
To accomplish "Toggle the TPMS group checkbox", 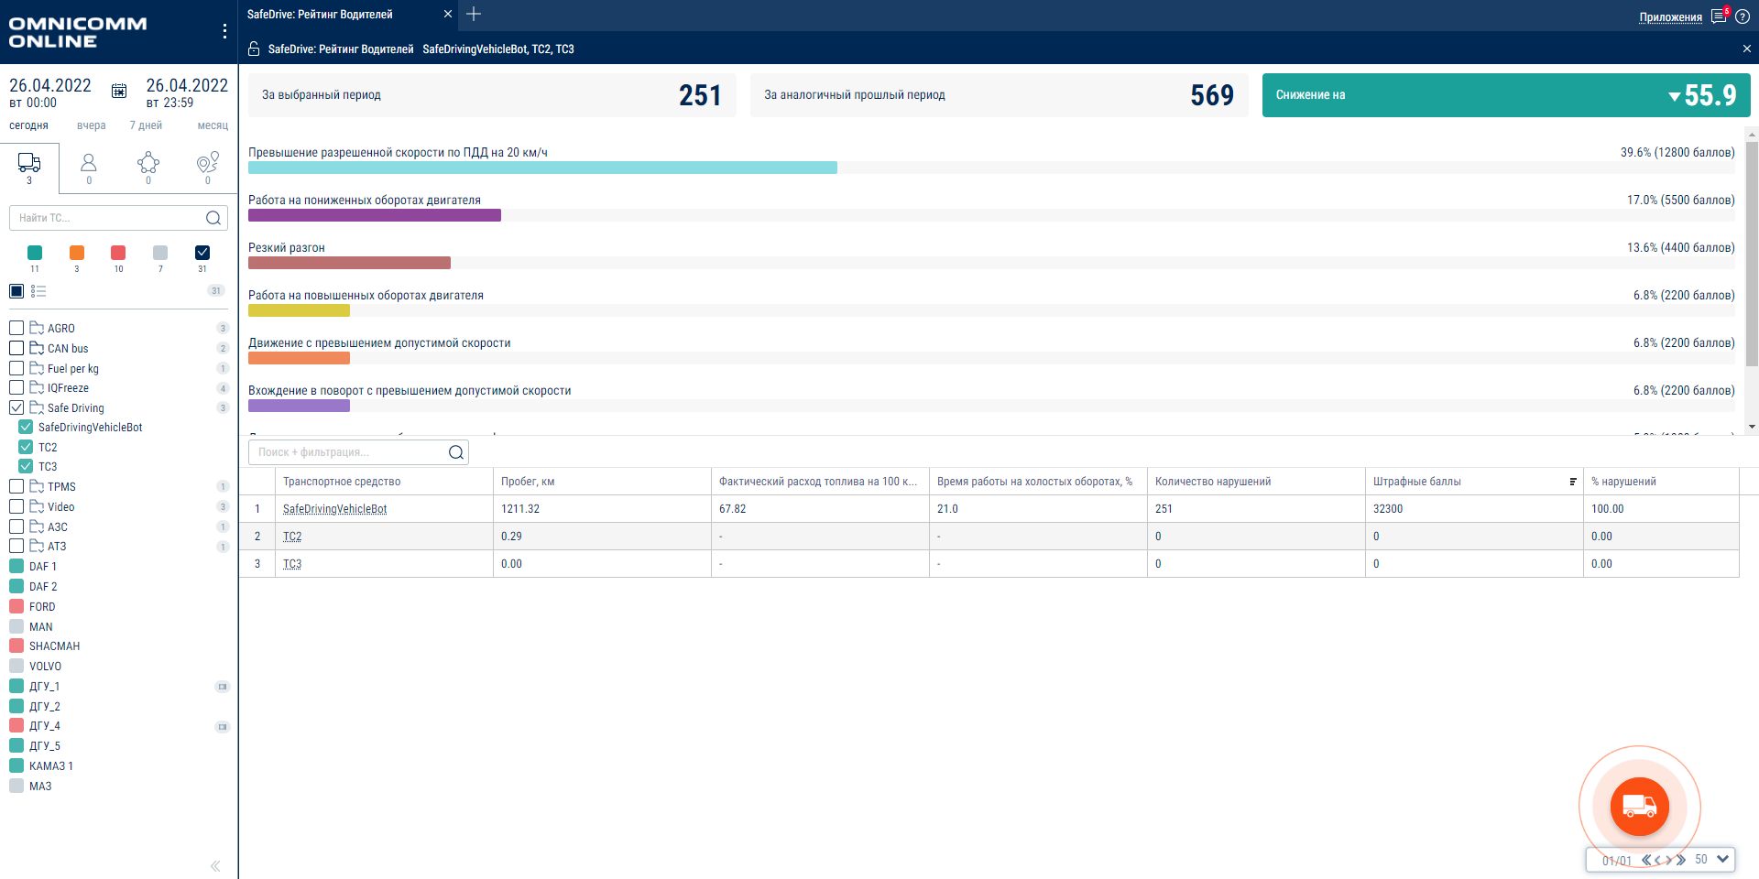I will tap(16, 486).
